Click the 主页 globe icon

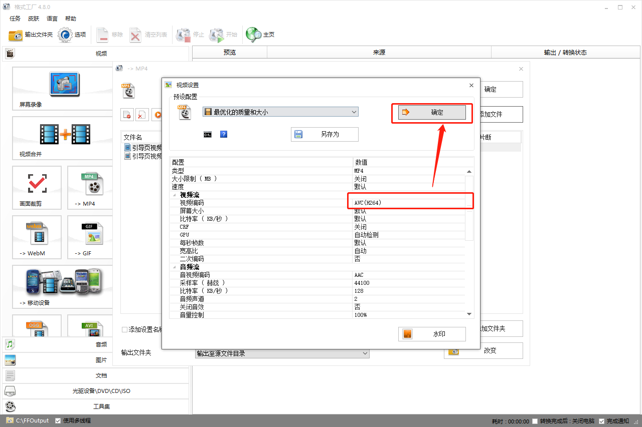coord(253,35)
